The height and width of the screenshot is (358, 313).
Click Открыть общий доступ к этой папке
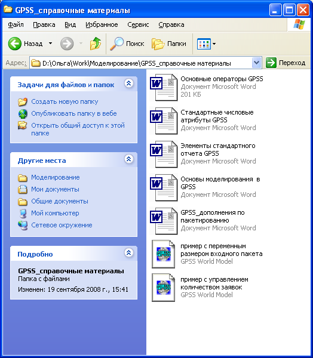click(78, 129)
